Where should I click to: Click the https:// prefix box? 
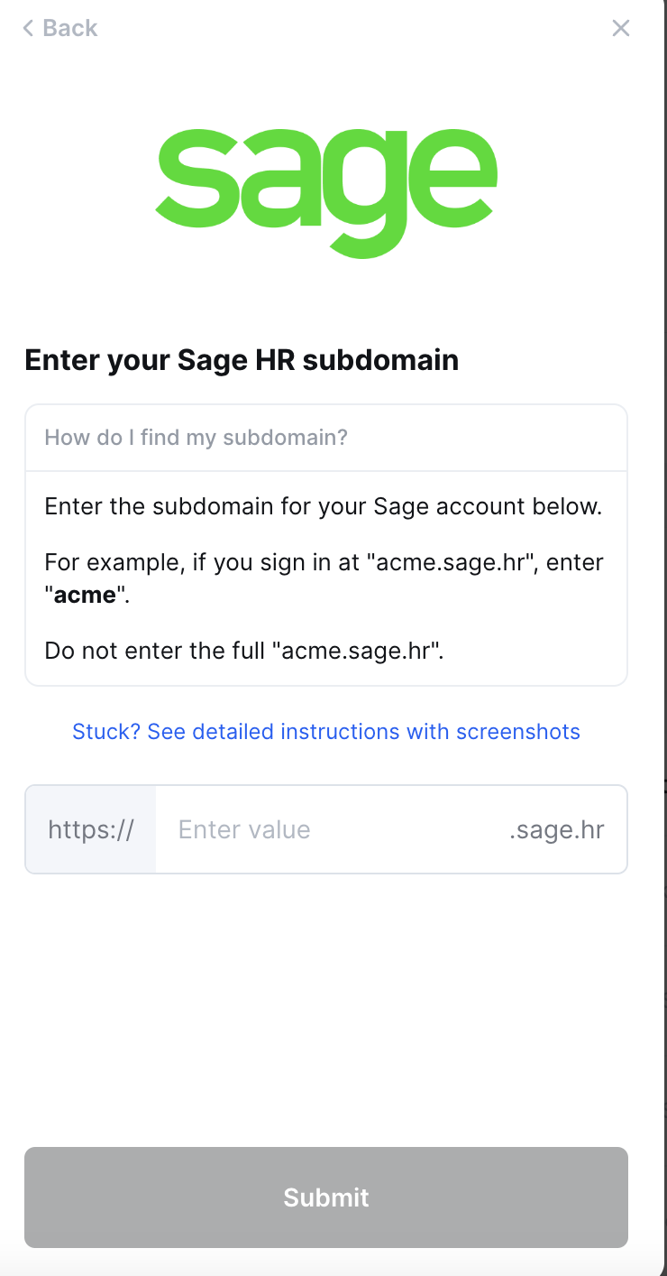90,830
